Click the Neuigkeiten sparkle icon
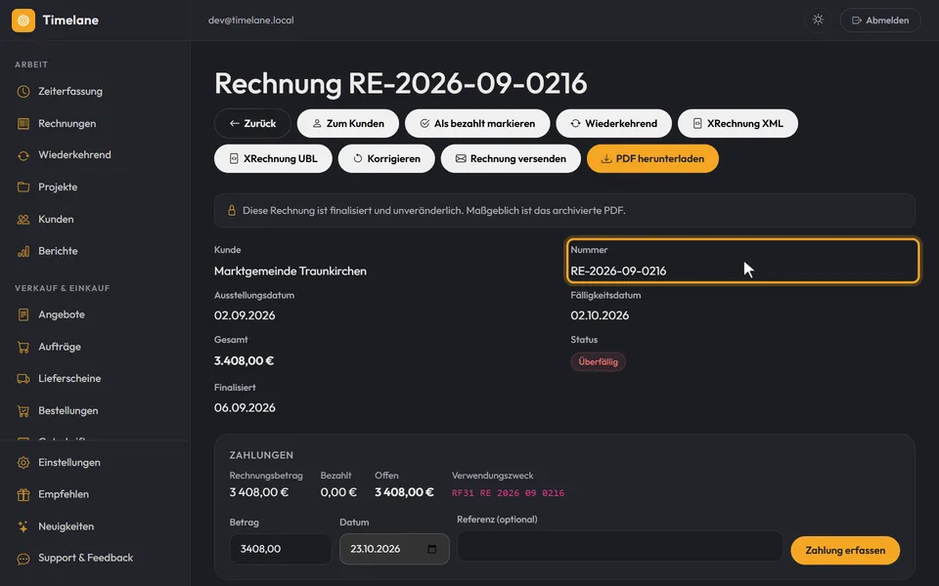The height and width of the screenshot is (586, 939). coord(23,526)
